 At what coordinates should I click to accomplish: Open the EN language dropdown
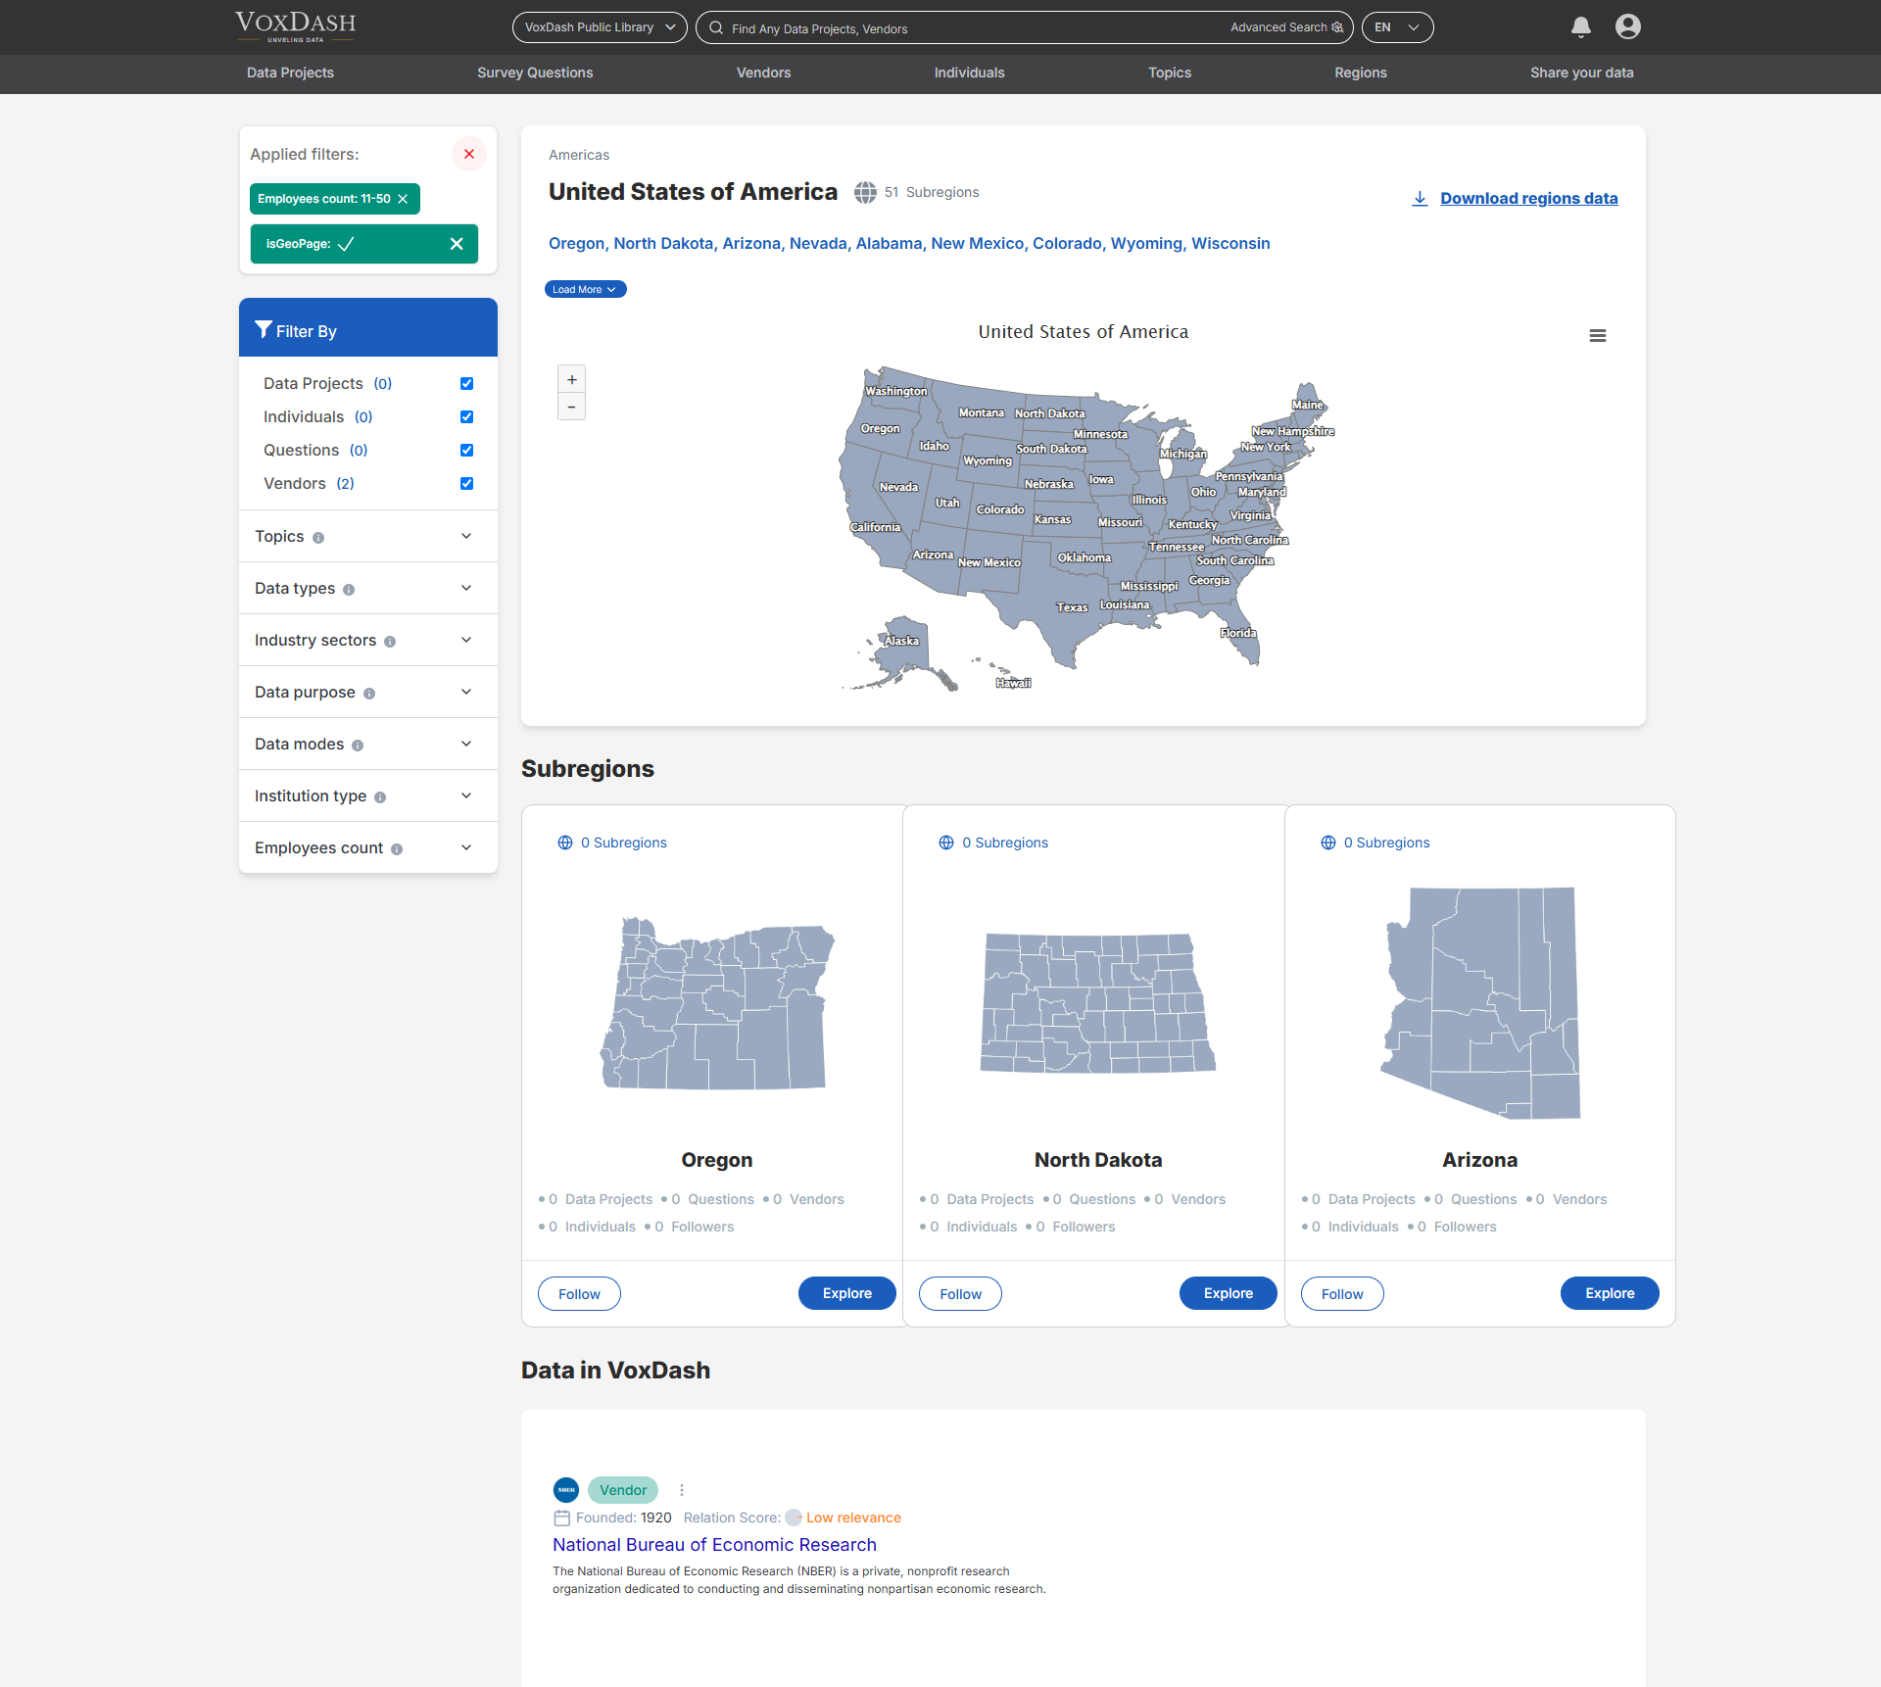click(1396, 27)
